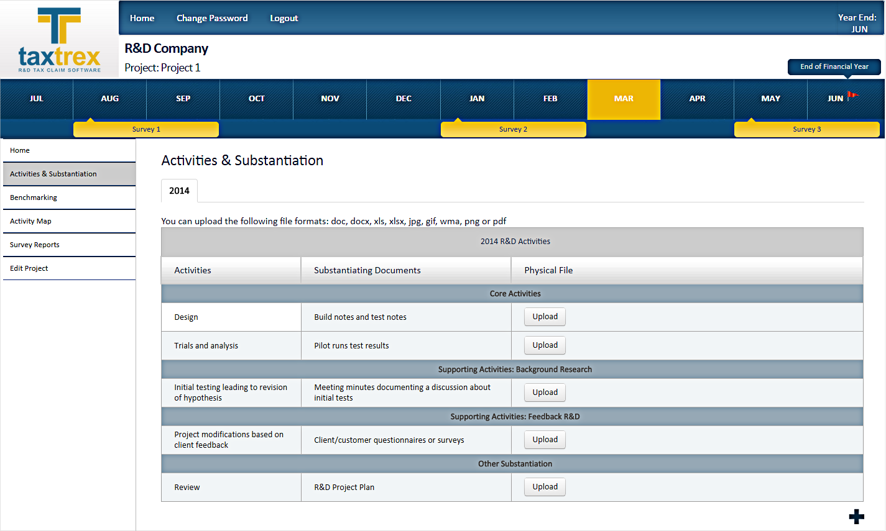Viewport: 886px width, 531px height.
Task: Click Logout in the top bar
Action: 284,18
